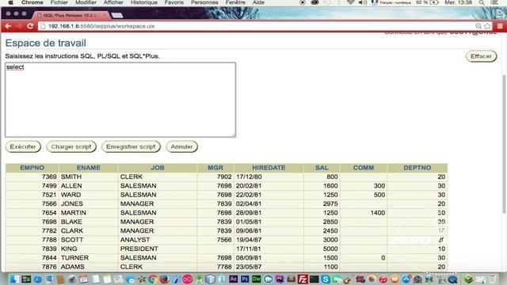Launch GarageBand guitar icon in dock
Image resolution: width=507 pixels, height=285 pixels.
(x=348, y=279)
